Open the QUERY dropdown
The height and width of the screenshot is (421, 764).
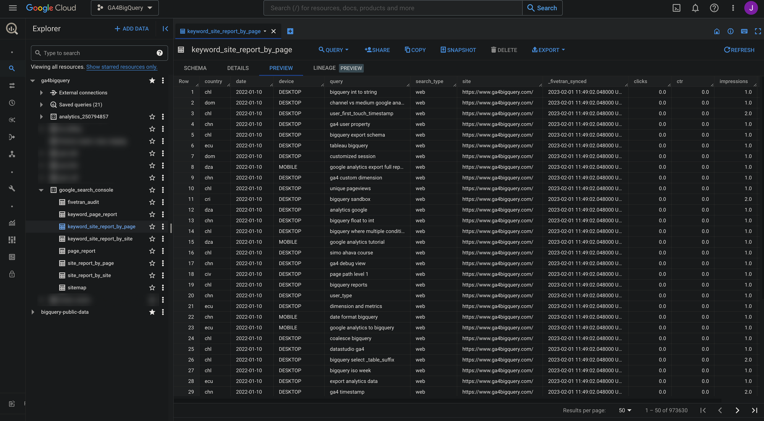pos(333,50)
